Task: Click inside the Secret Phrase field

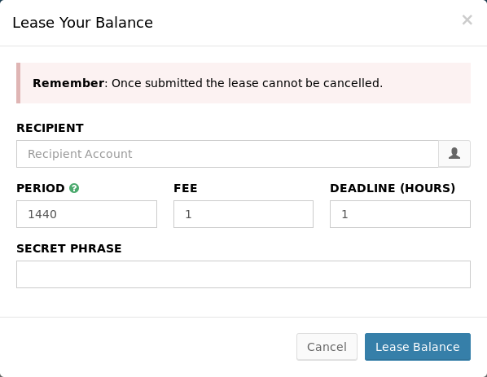Action: (243, 274)
